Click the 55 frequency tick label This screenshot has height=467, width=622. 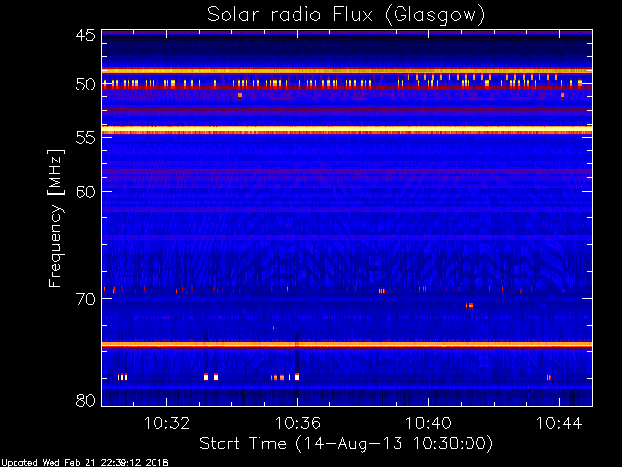pos(86,138)
